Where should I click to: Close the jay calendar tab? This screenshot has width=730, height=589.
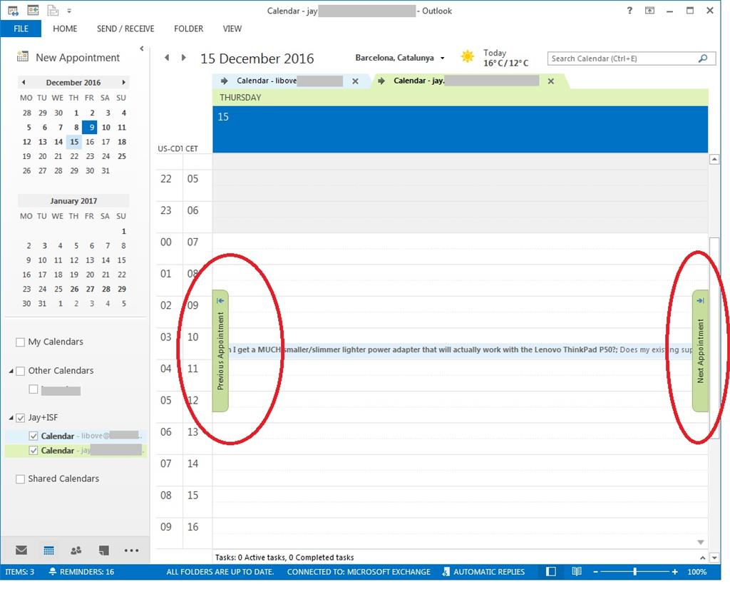click(x=551, y=81)
